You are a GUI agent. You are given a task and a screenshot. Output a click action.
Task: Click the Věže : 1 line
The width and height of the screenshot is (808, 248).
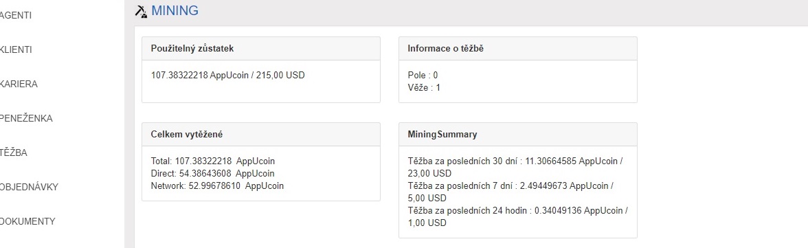pos(424,88)
